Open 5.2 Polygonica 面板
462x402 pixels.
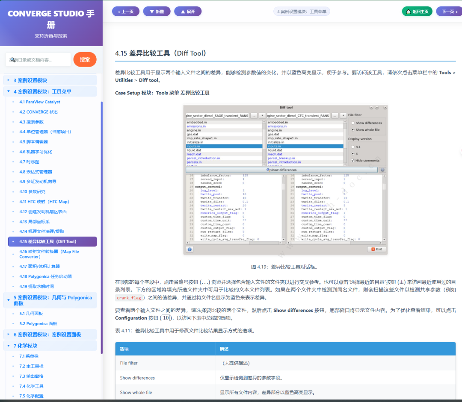[38, 323]
